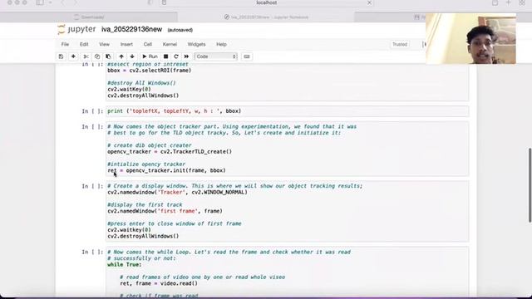Screen dimensions: 532x299
Task: Restart the kernel with circular arrow icon
Action: point(175,56)
